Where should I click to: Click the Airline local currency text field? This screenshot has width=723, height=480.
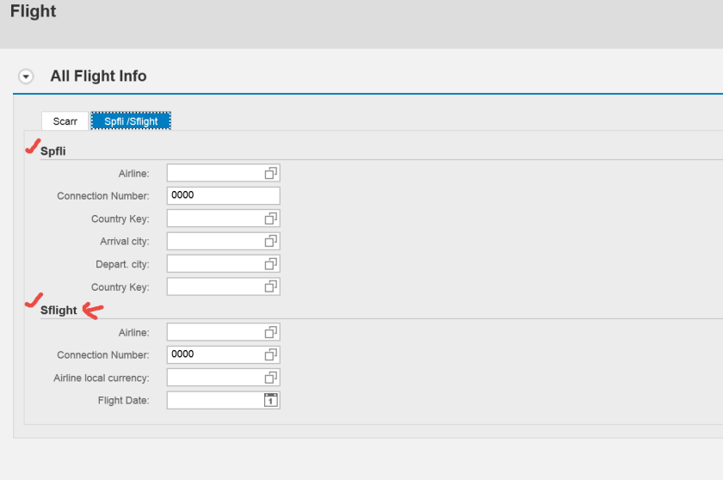point(214,378)
